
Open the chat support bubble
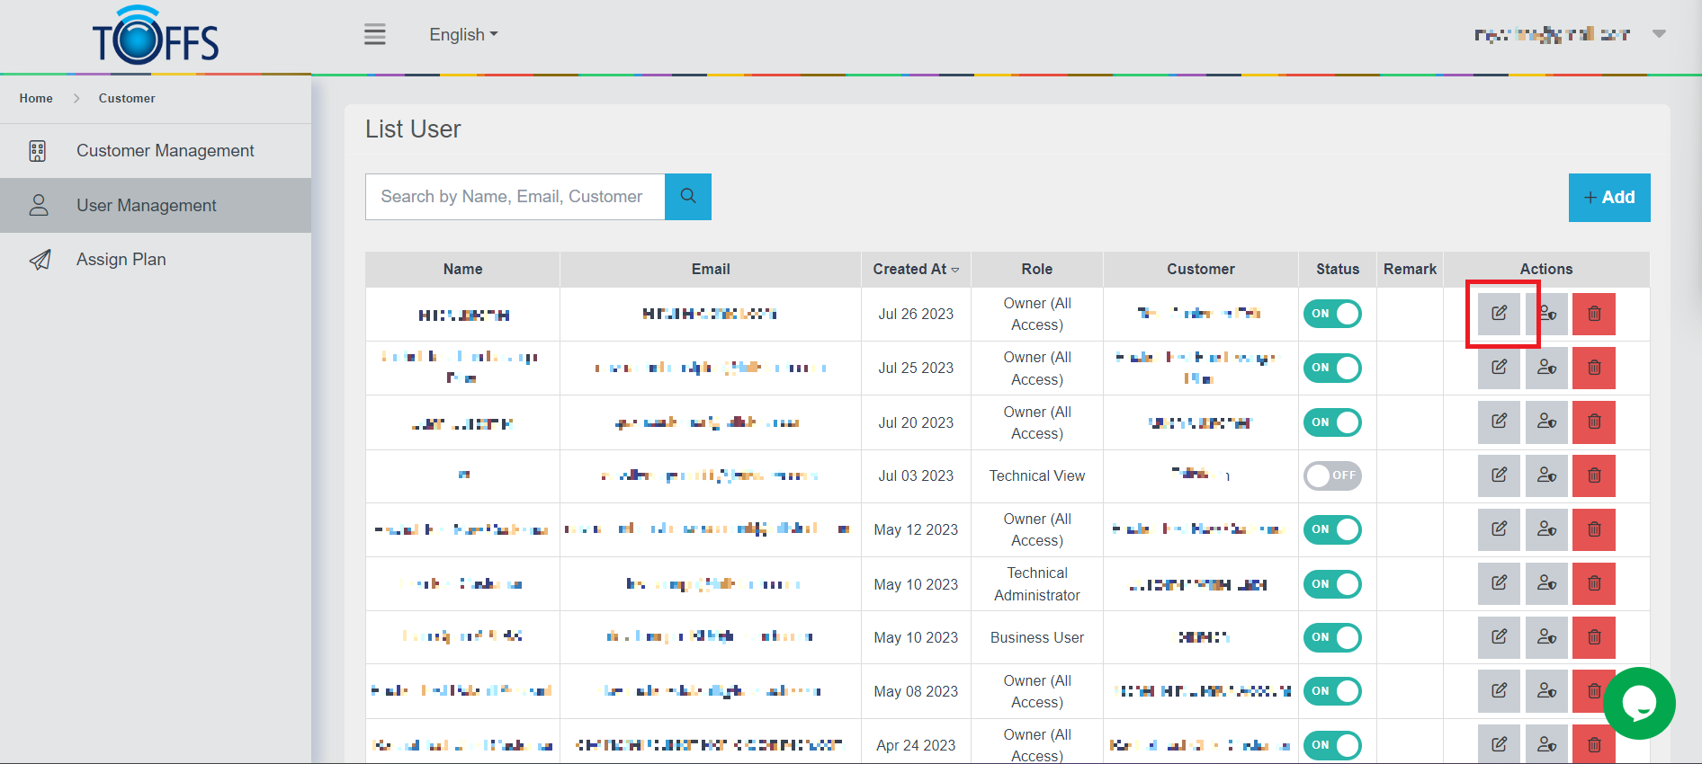tap(1638, 703)
